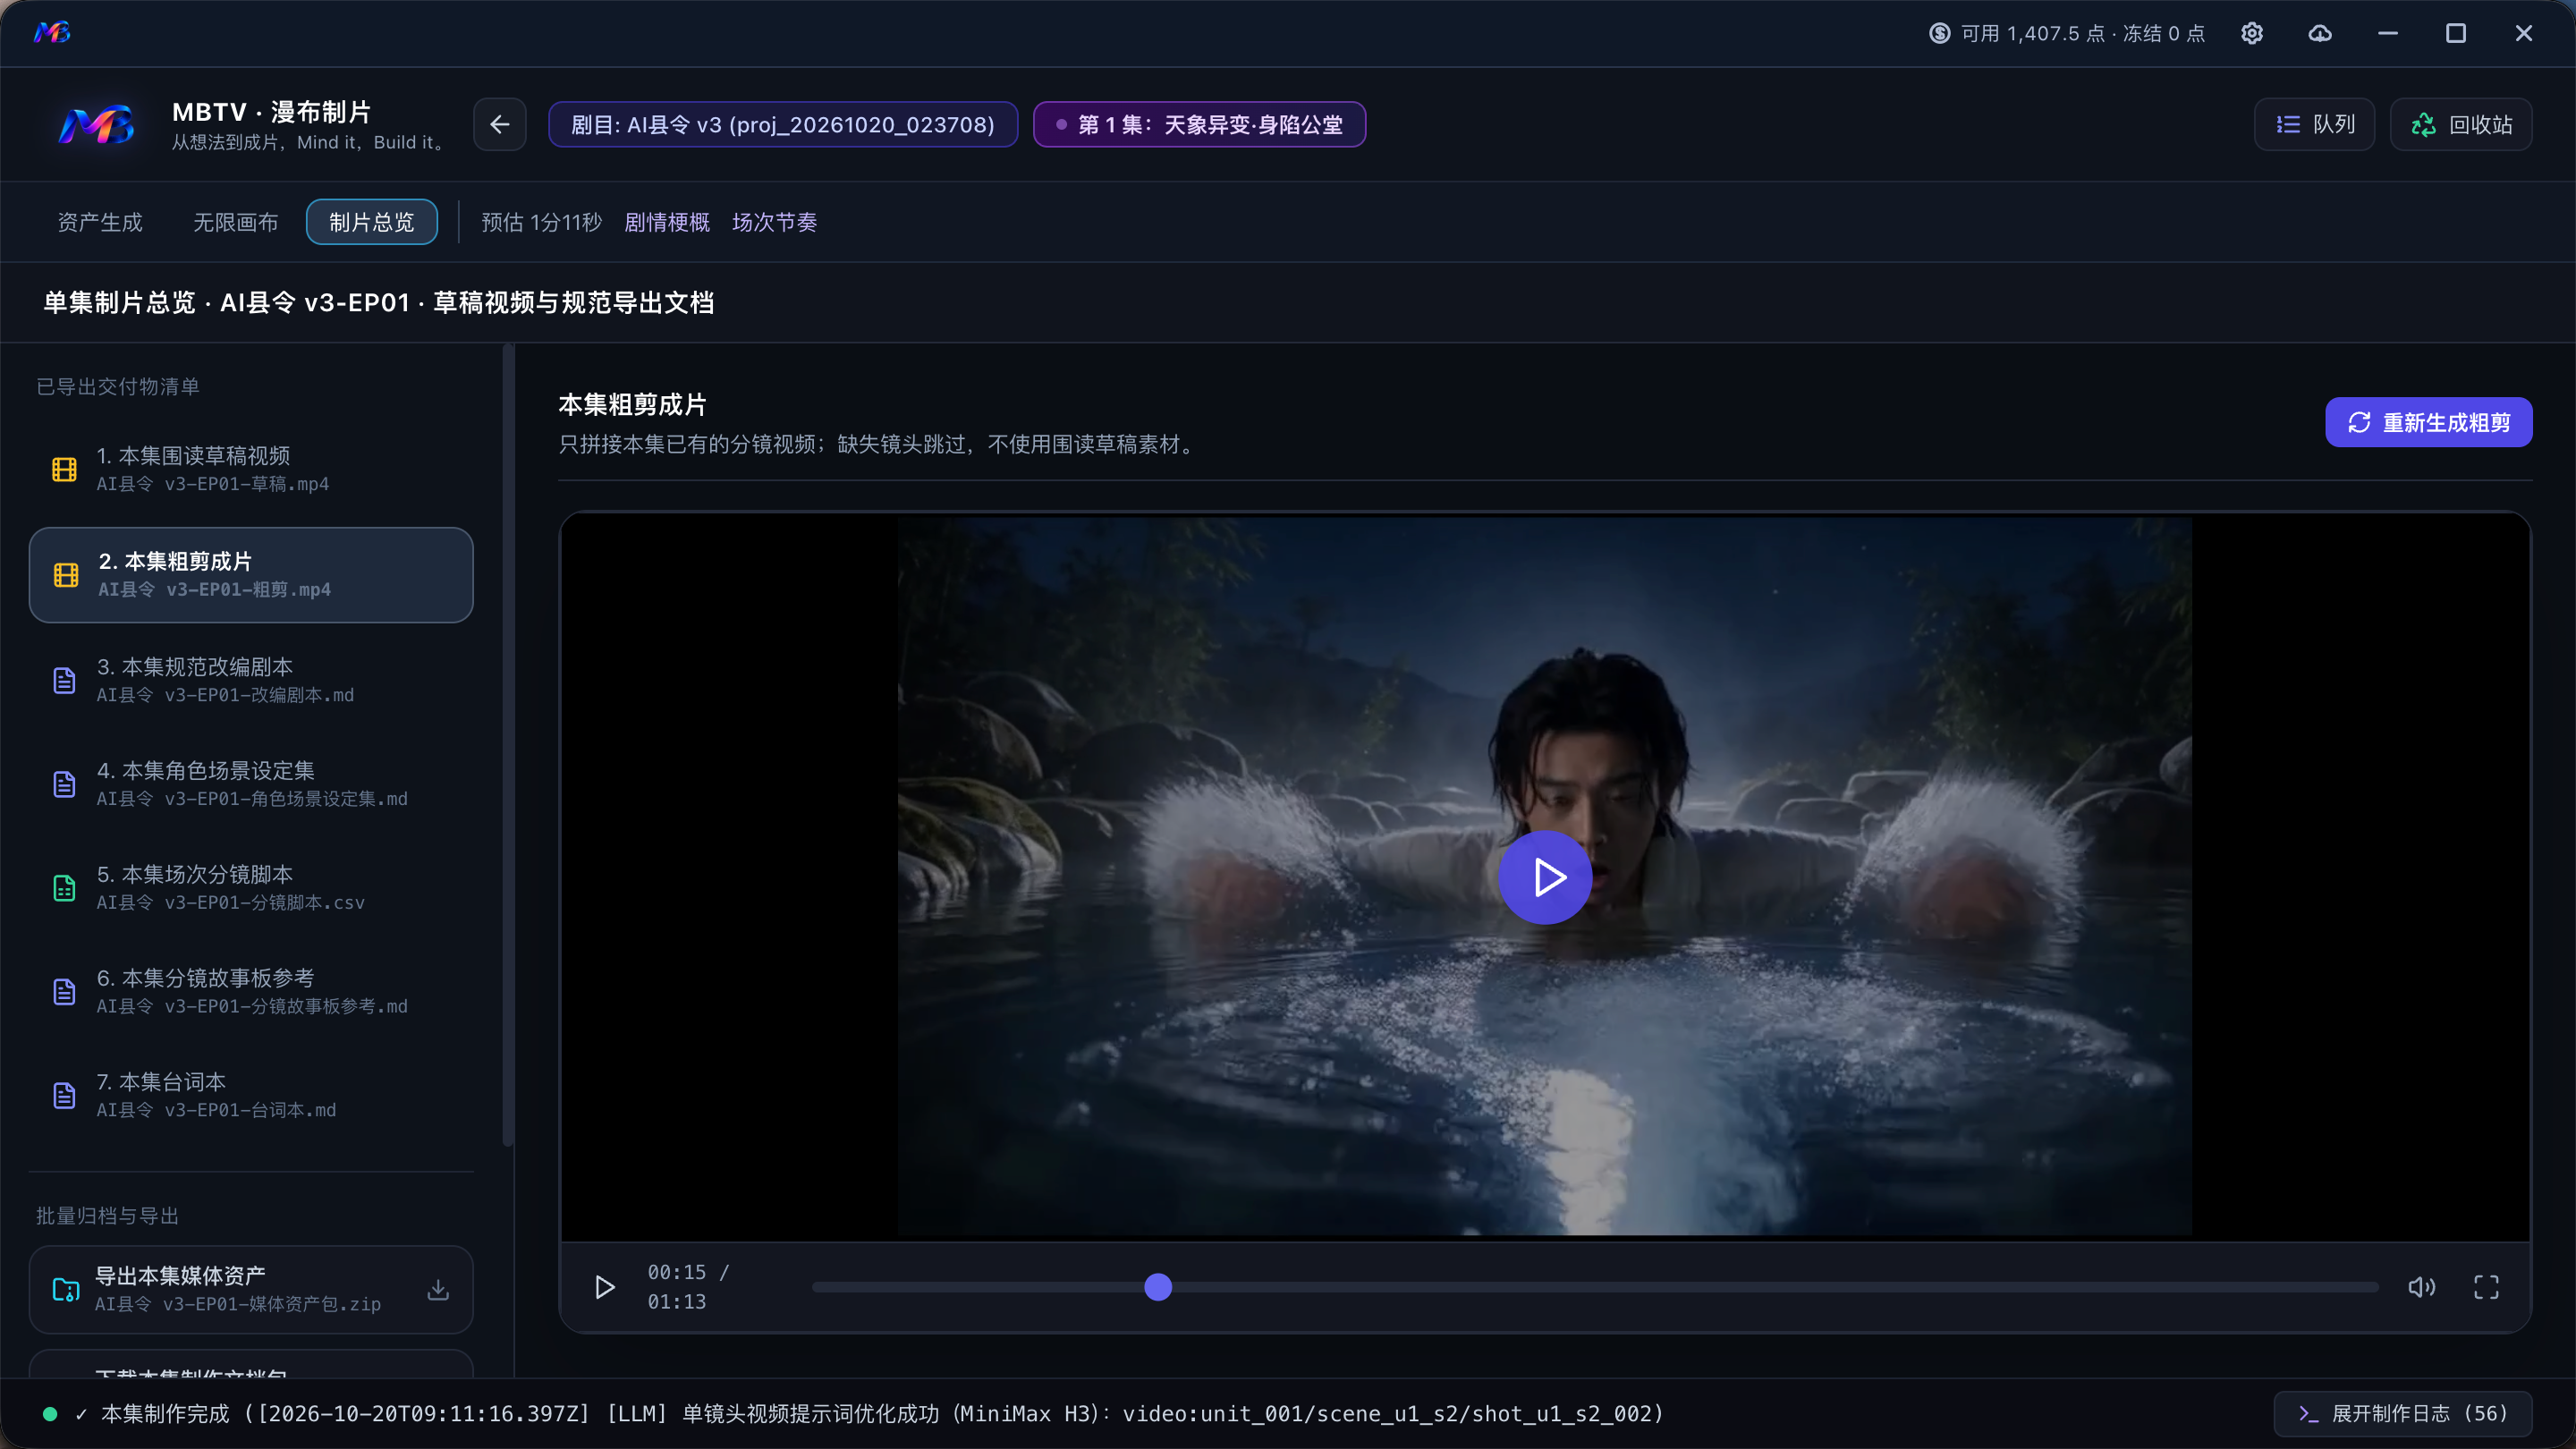Click small play button in player bar
The height and width of the screenshot is (1449, 2576).
click(x=604, y=1287)
